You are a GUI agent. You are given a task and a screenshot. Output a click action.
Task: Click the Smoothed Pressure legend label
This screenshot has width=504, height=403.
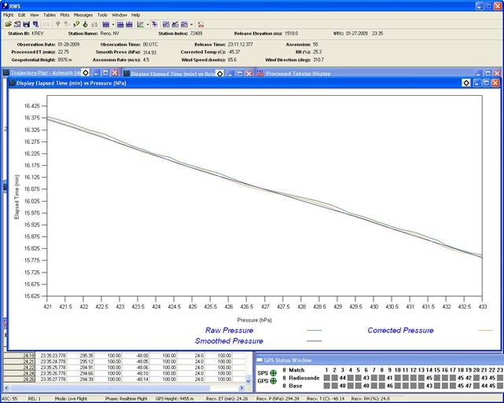(229, 341)
